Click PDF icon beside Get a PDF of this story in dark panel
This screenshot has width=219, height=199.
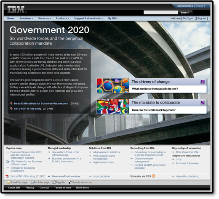coord(11,109)
